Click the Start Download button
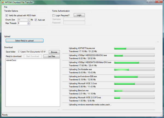Viewport: 164px width, 118px height. (x=33, y=56)
